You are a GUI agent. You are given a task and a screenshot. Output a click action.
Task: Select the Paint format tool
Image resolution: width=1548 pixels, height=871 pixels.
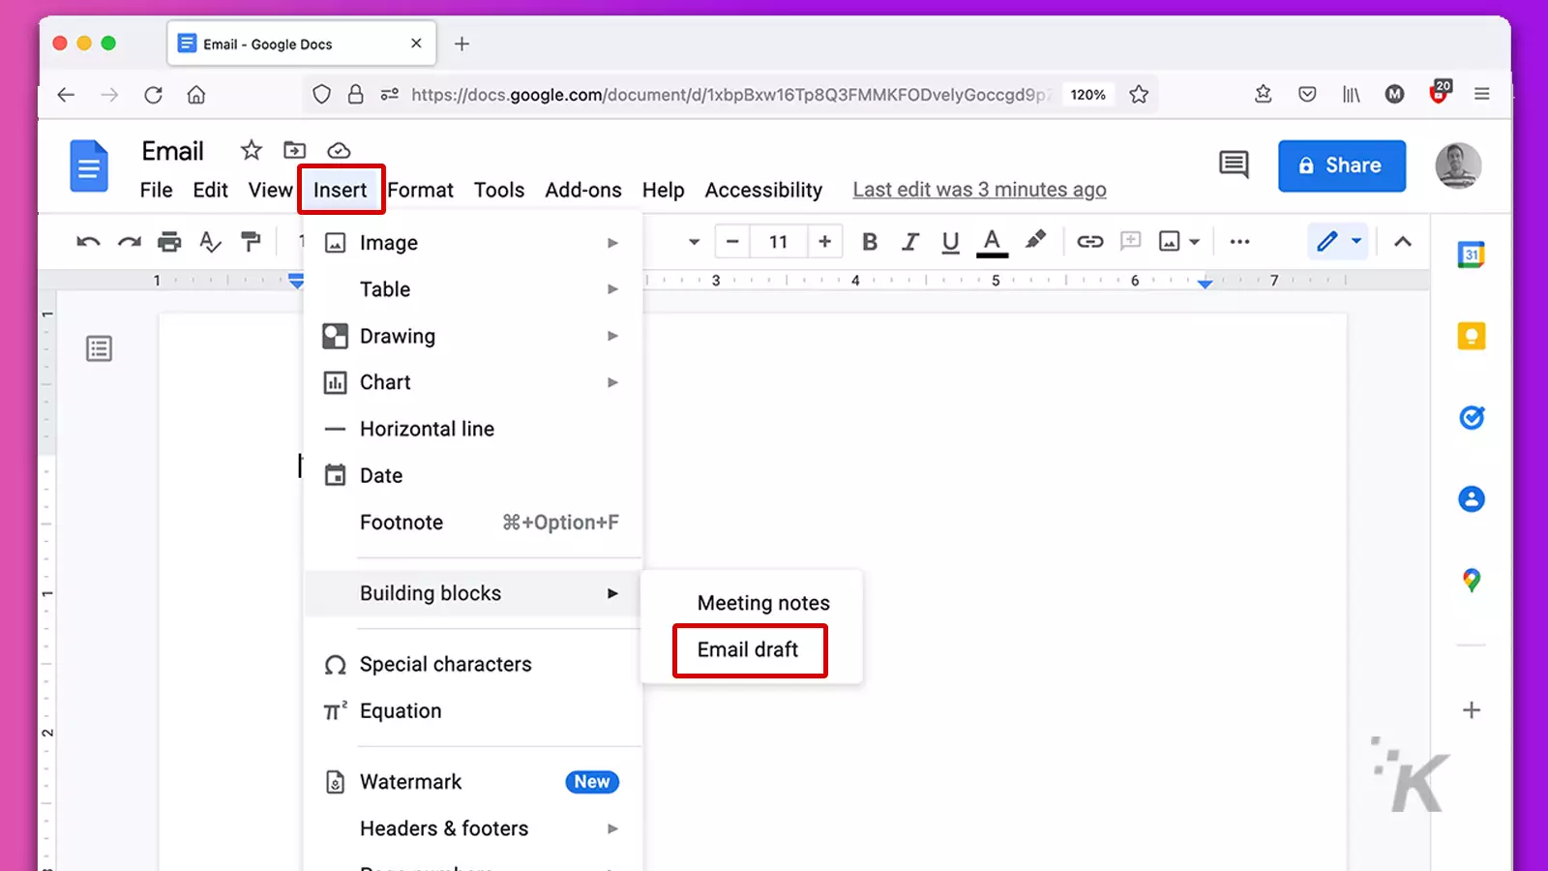click(251, 242)
